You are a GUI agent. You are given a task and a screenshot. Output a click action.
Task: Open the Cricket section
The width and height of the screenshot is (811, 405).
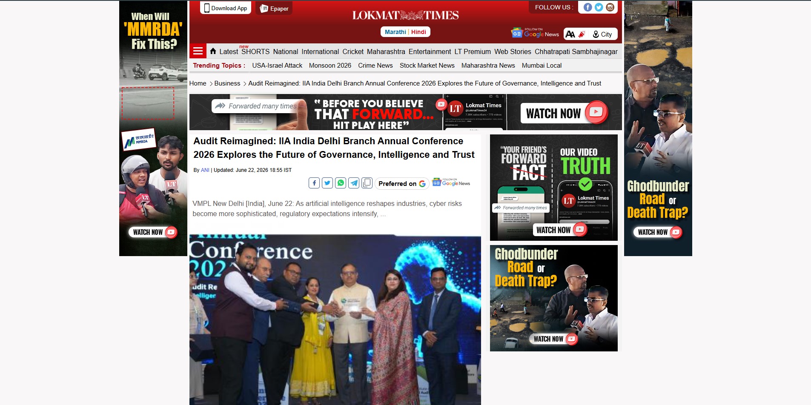pos(353,51)
